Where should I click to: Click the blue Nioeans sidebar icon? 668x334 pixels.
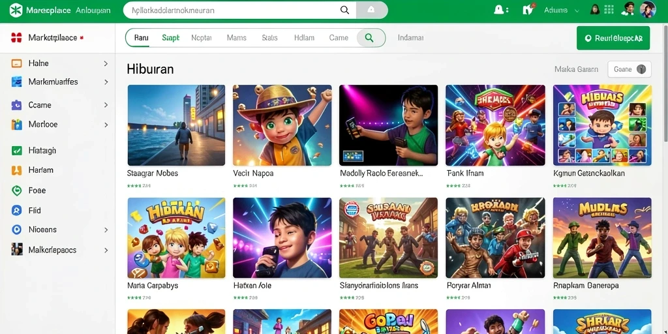pos(16,230)
